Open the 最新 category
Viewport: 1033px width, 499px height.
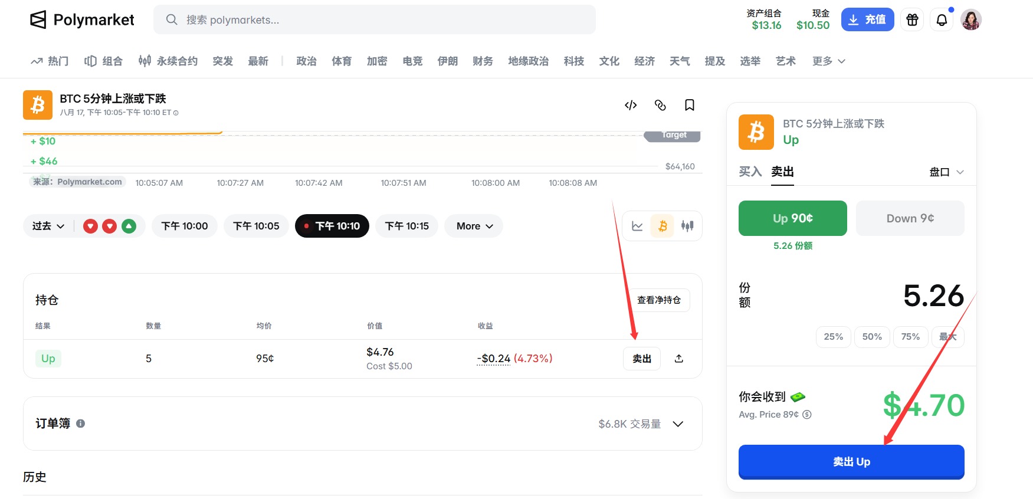(x=258, y=61)
